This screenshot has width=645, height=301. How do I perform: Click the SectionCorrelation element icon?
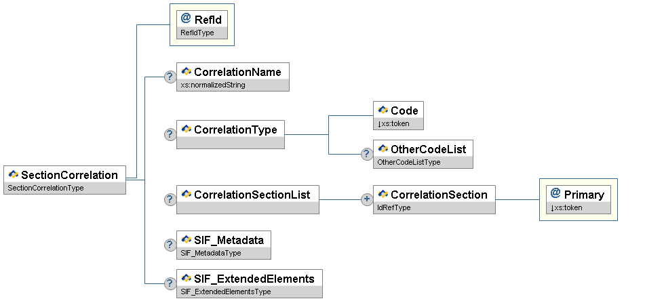[13, 175]
